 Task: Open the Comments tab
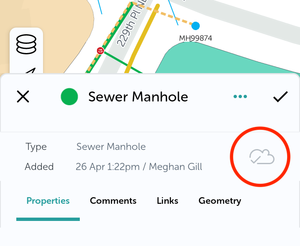(x=113, y=201)
